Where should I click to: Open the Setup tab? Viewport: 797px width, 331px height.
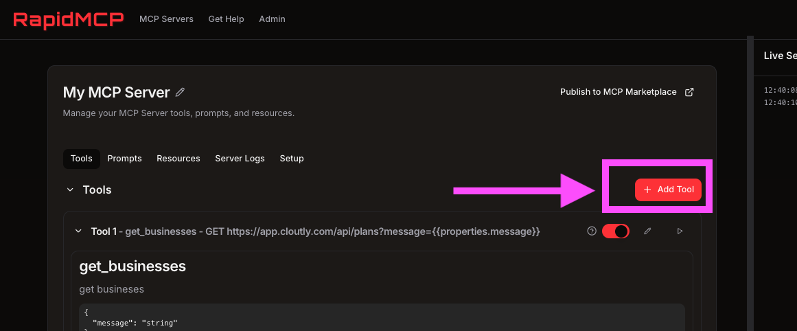pos(292,159)
